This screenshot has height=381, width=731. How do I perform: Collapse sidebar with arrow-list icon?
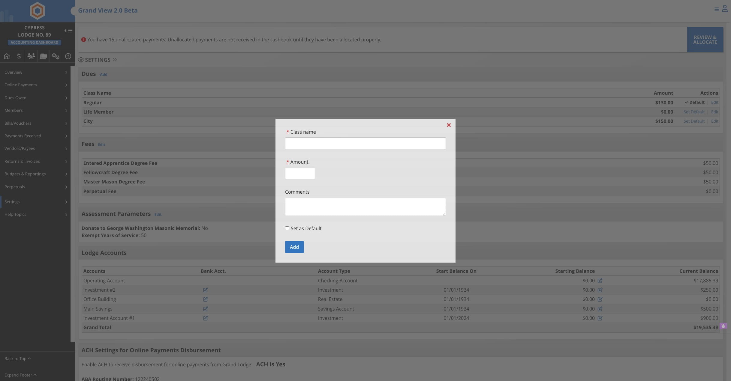68,31
